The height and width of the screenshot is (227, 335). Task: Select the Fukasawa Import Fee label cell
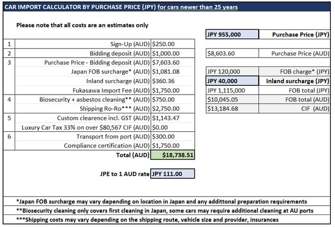[83, 90]
